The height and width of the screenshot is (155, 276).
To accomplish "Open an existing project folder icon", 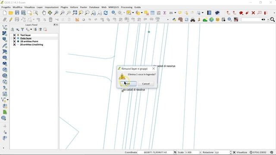I will [x=11, y=12].
